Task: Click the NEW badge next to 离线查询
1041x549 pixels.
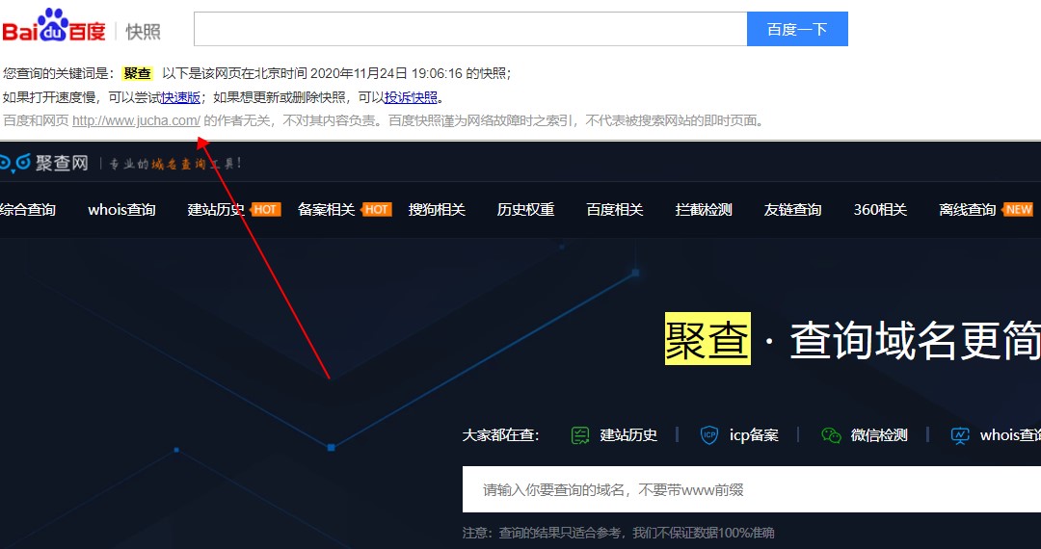Action: (x=1017, y=210)
